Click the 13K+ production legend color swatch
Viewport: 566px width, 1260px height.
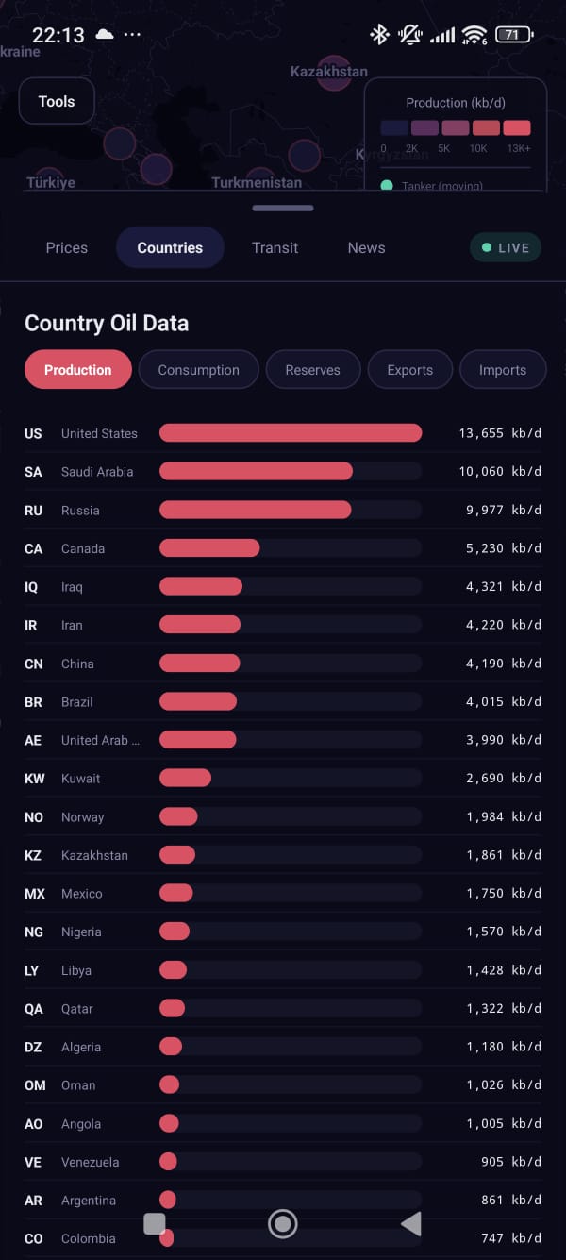coord(517,128)
